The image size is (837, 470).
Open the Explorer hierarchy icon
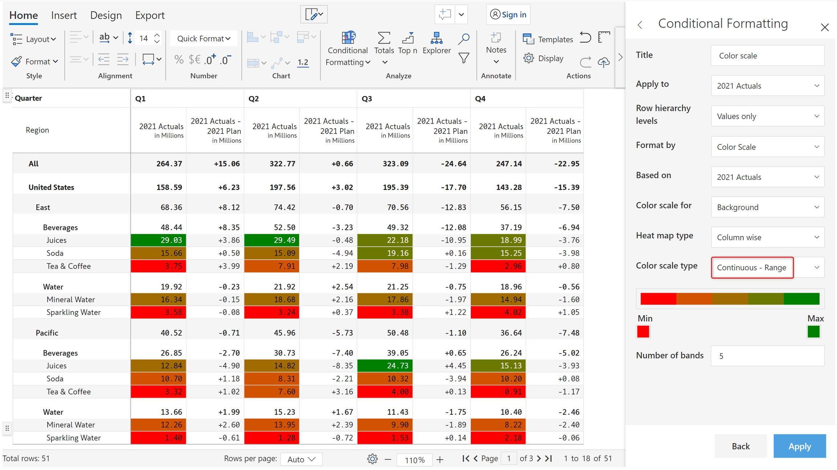click(436, 38)
